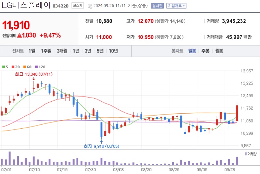260x174 pixels.
Task: Click the 고가 value 12,070
Action: 146,21
